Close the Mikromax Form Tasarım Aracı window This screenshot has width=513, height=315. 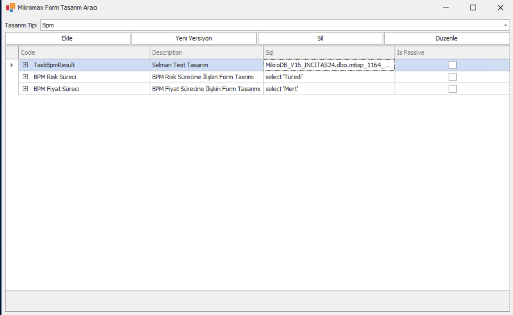(500, 8)
